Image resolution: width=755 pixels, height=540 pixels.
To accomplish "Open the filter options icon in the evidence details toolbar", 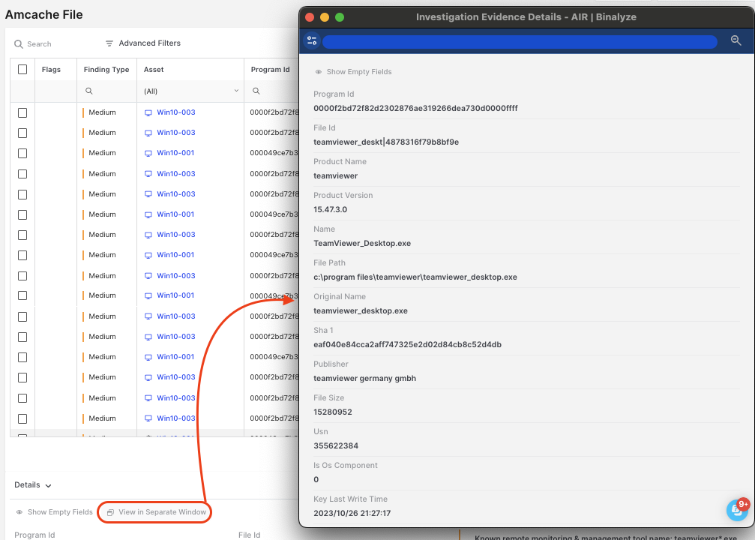I will pos(312,40).
